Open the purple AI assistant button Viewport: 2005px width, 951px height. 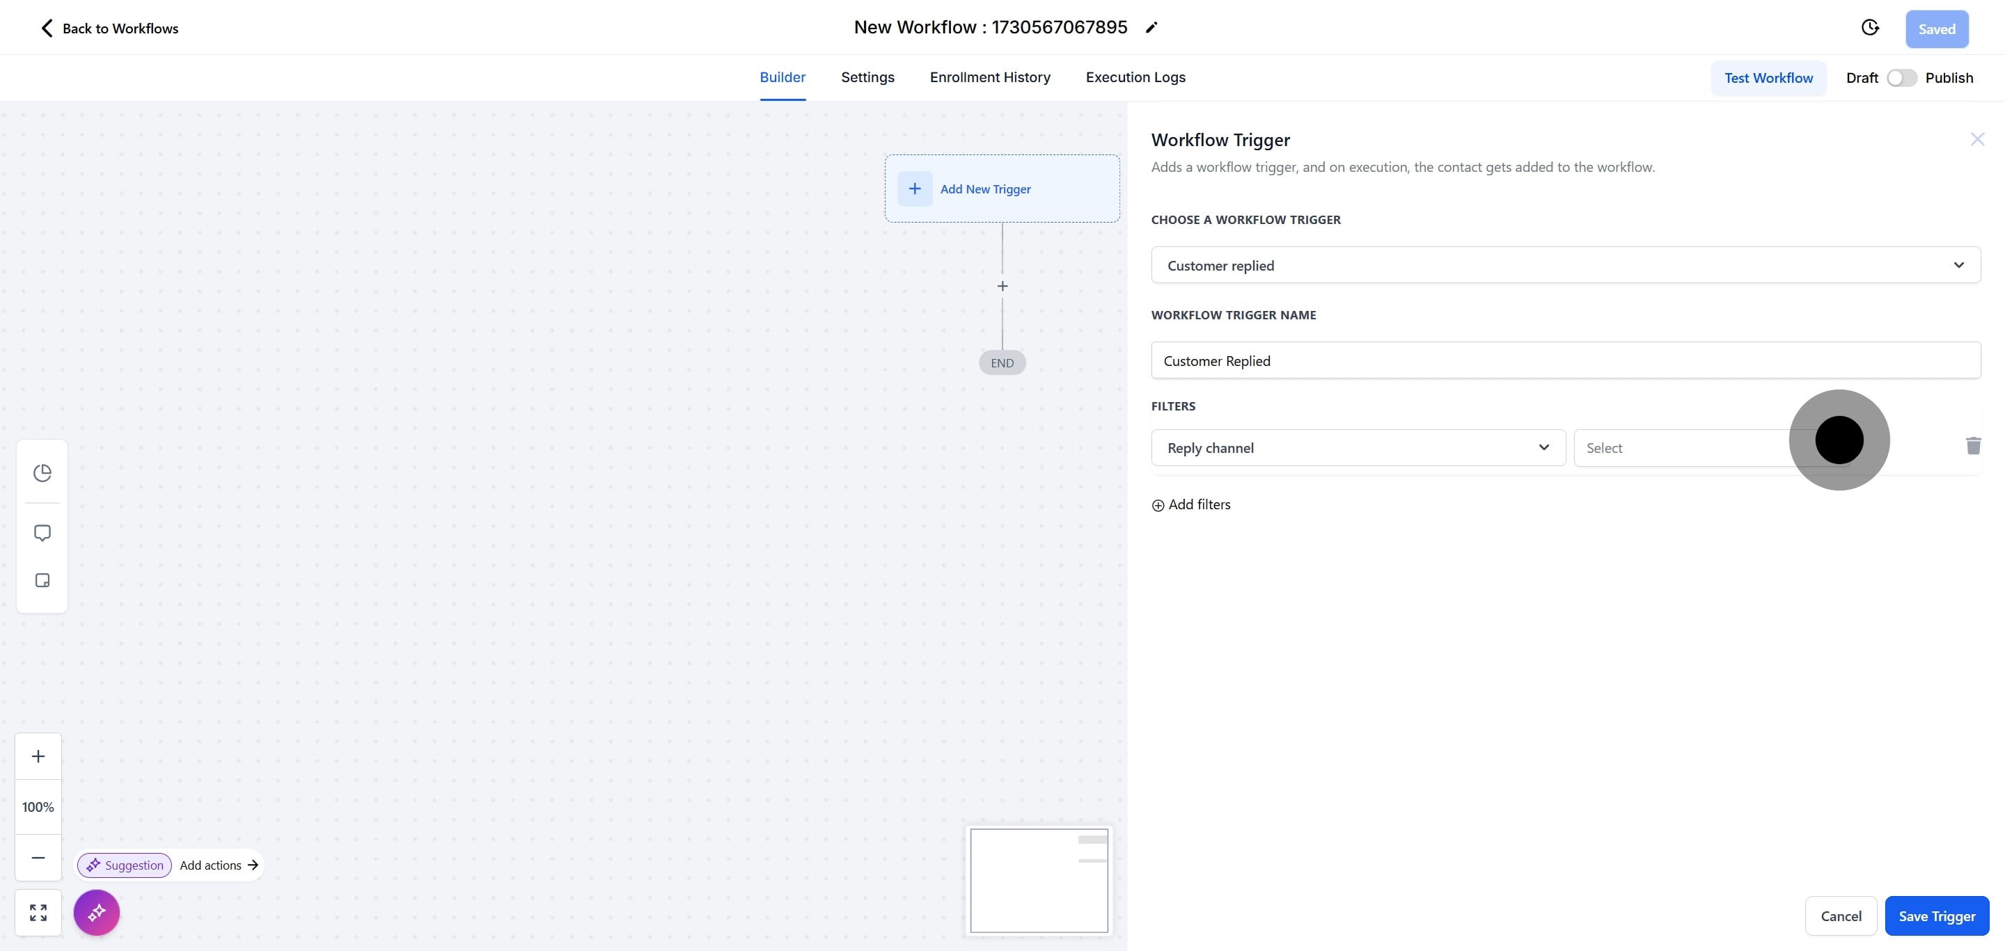97,912
